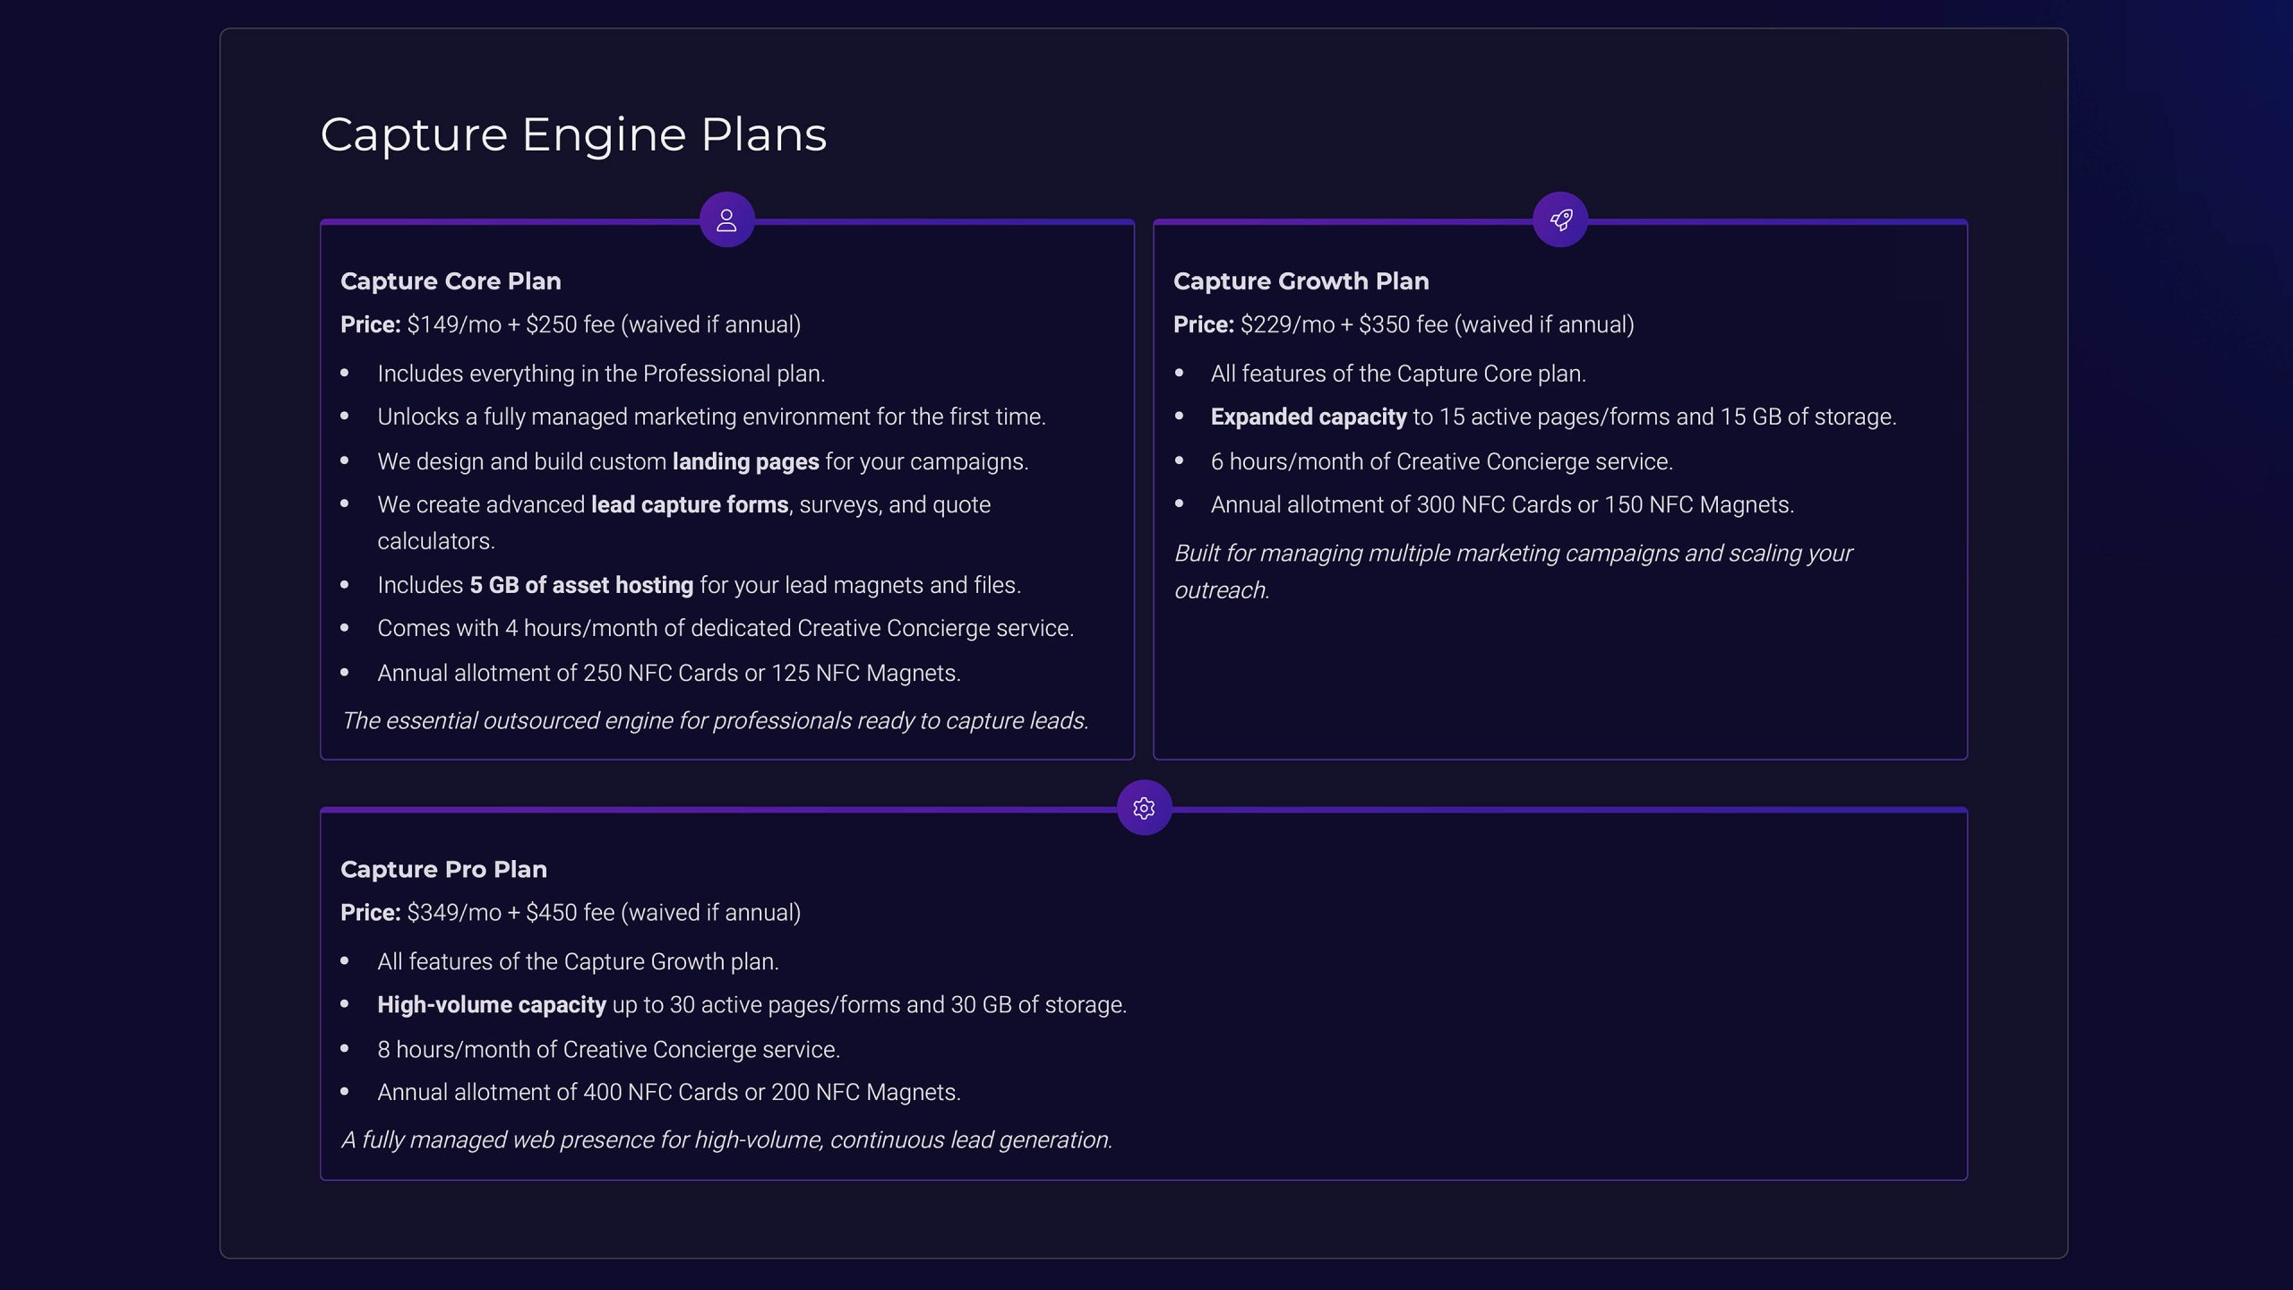Click the italic 'Built for managing multiple marketing campaigns' tagline
Screen dimensions: 2293x1290
pos(1513,572)
